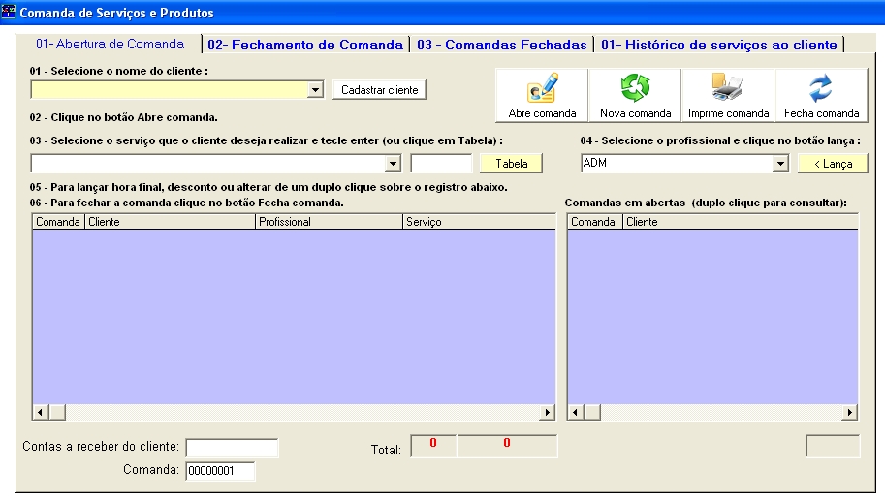
Task: Open the client name dropdown
Action: click(315, 90)
